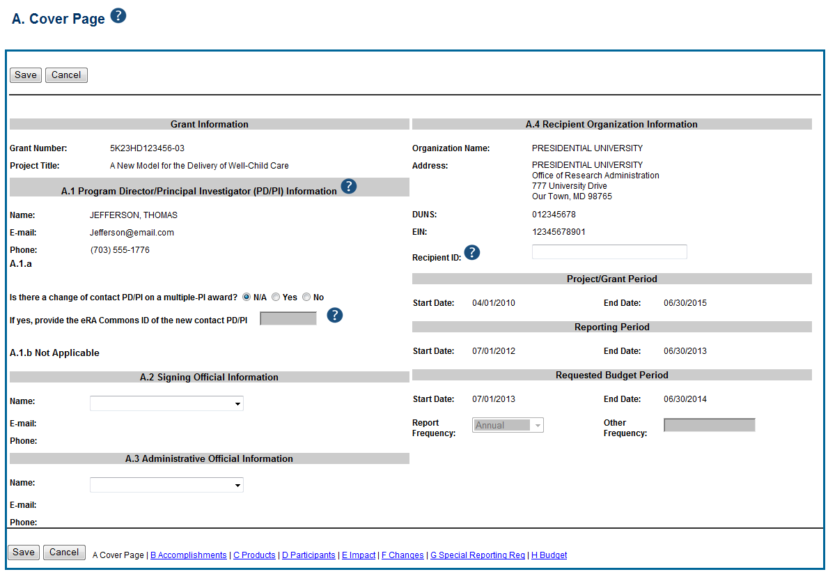Screen dimensions: 828x572
Task: Click the Grant Information header
Action: click(209, 124)
